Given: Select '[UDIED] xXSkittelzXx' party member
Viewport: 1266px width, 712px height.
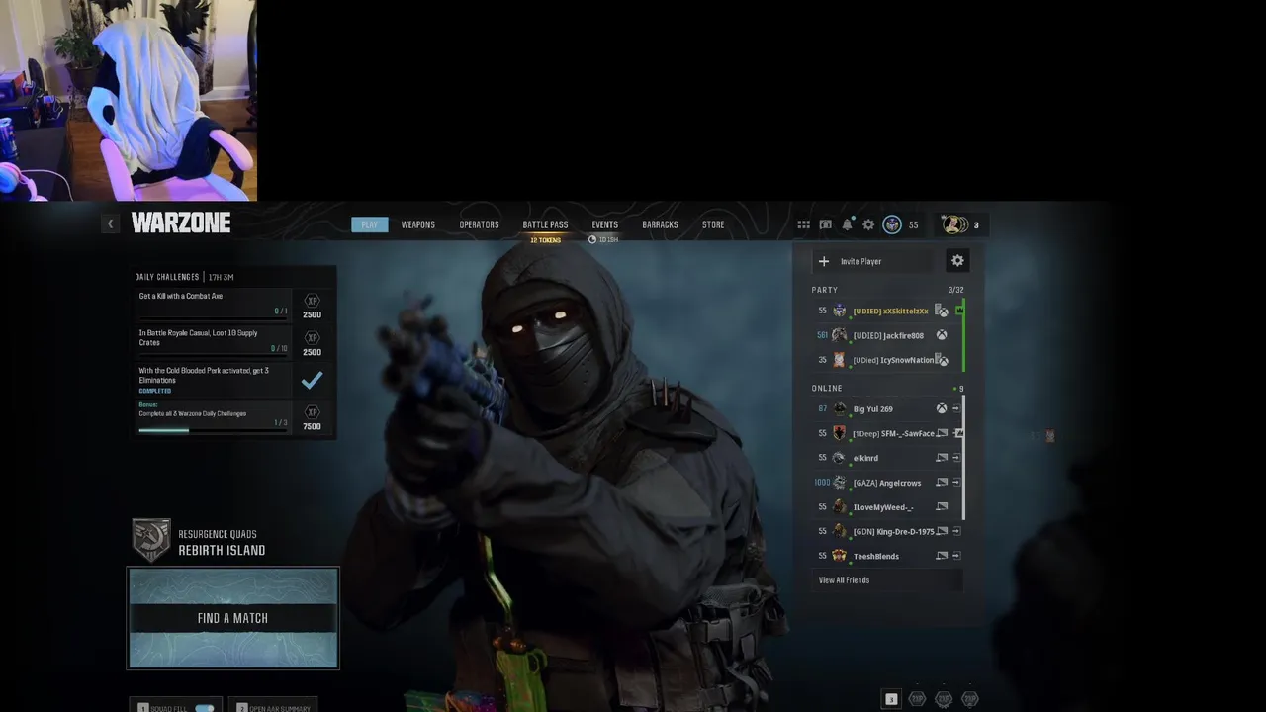Looking at the screenshot, I should [x=886, y=311].
